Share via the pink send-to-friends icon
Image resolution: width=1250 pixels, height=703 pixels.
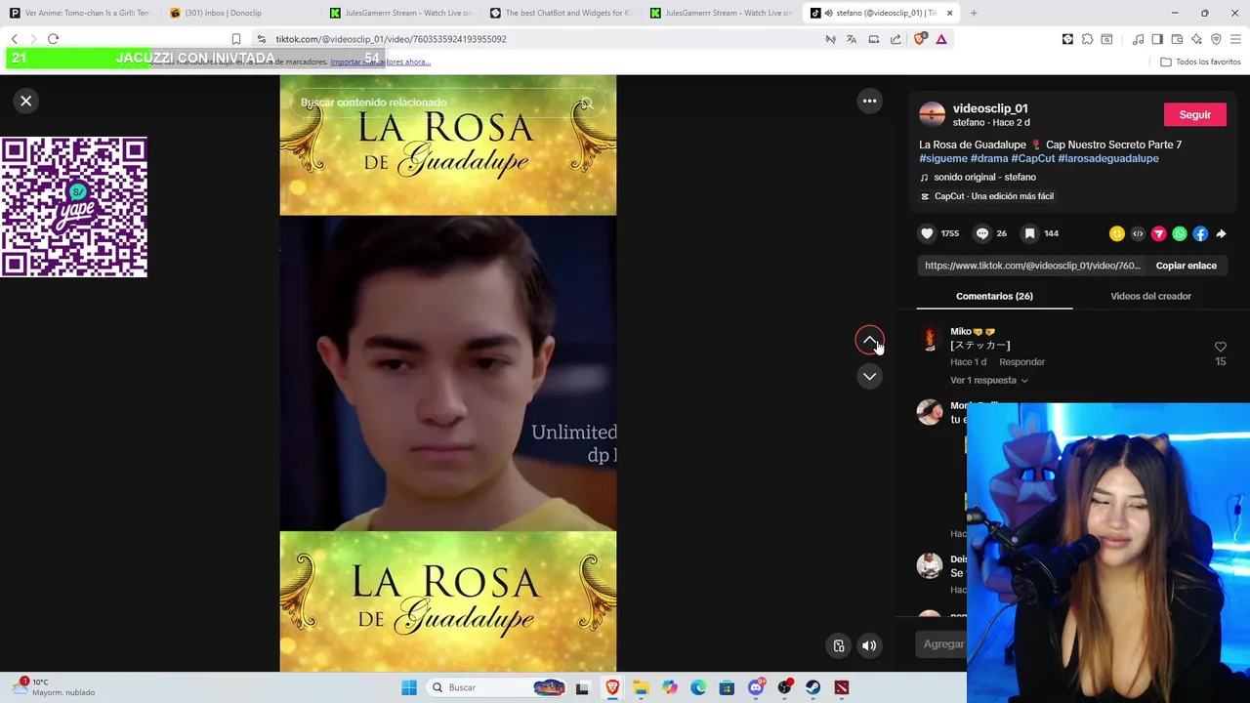click(x=1158, y=233)
